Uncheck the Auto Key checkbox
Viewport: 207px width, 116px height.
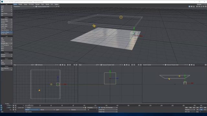click(99, 108)
